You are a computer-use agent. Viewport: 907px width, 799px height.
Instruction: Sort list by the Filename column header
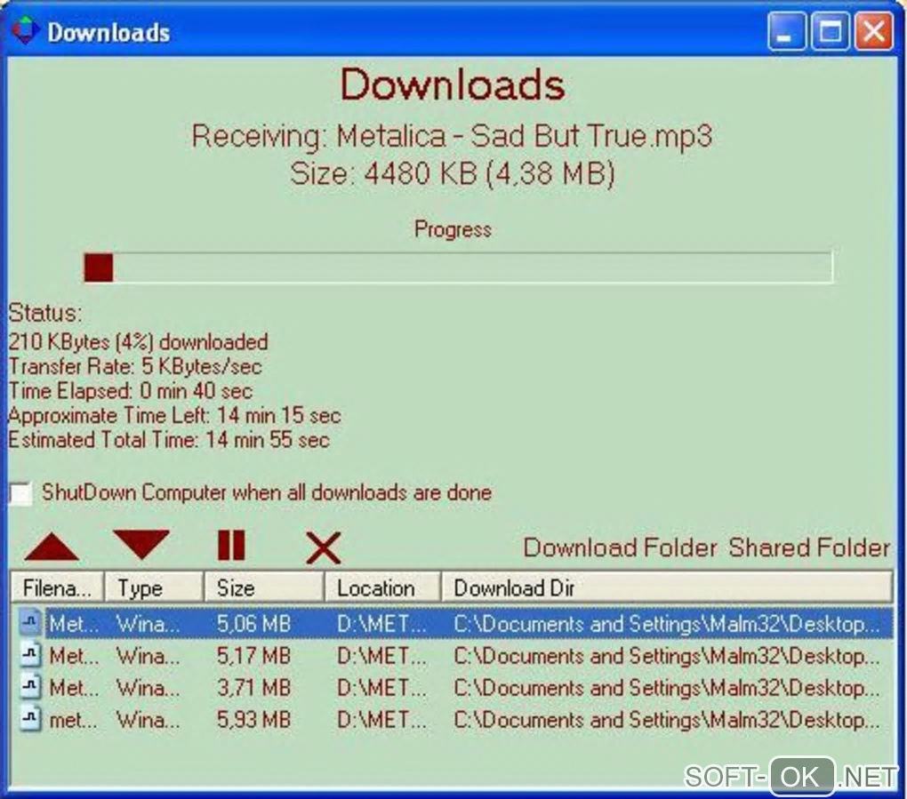57,588
